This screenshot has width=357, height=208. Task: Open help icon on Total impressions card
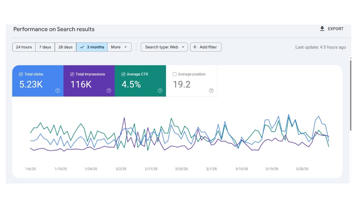[x=109, y=91]
